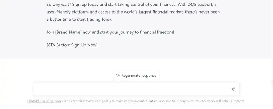Click the 'Free Research Preview' footer text
This screenshot has width=273, height=109.
78,101
